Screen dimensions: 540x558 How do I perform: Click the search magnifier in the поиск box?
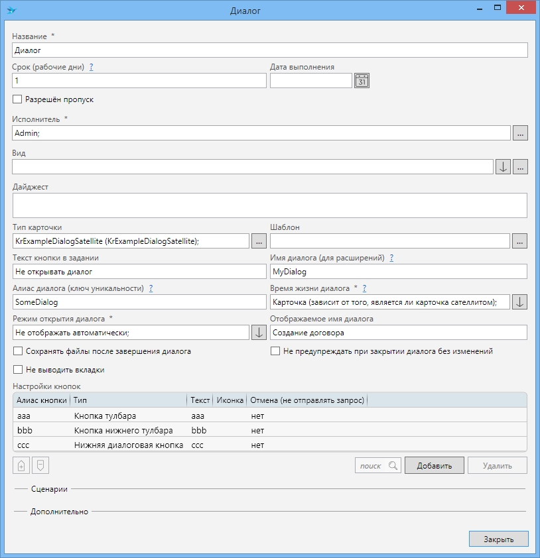coord(393,466)
